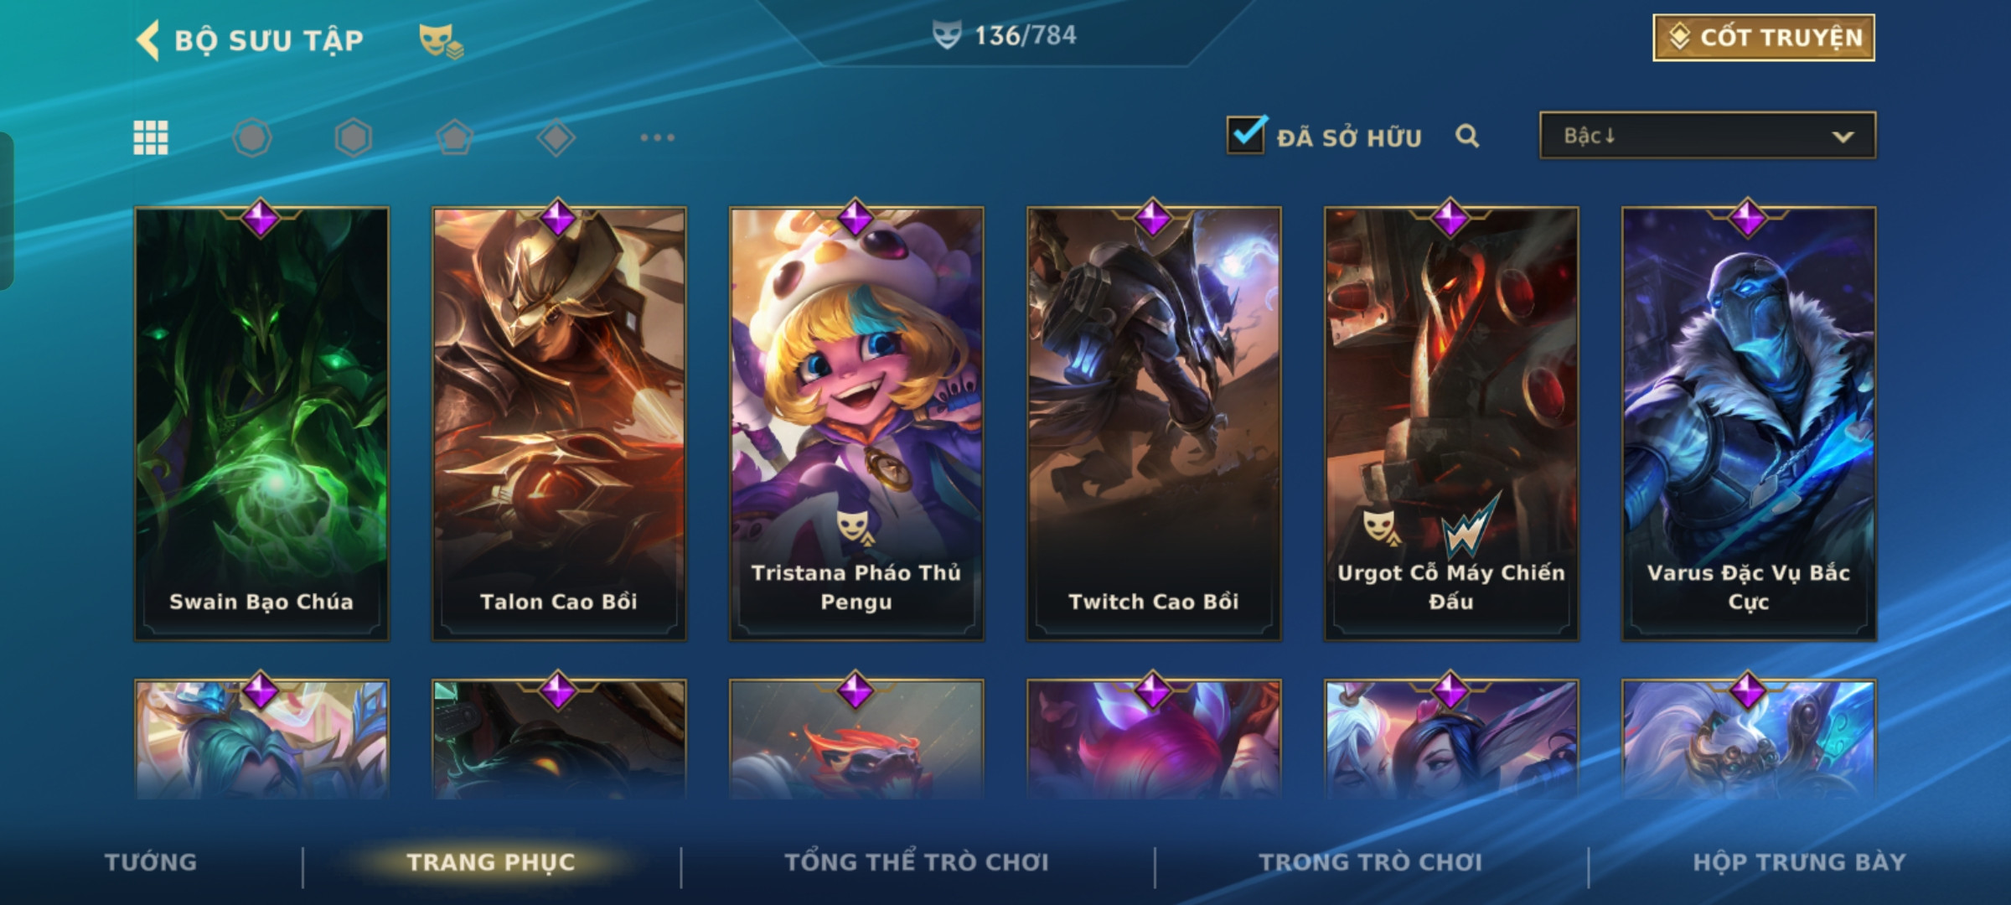The image size is (2011, 905).
Task: Open the Trong Trò Chơi tab
Action: coord(1371,862)
